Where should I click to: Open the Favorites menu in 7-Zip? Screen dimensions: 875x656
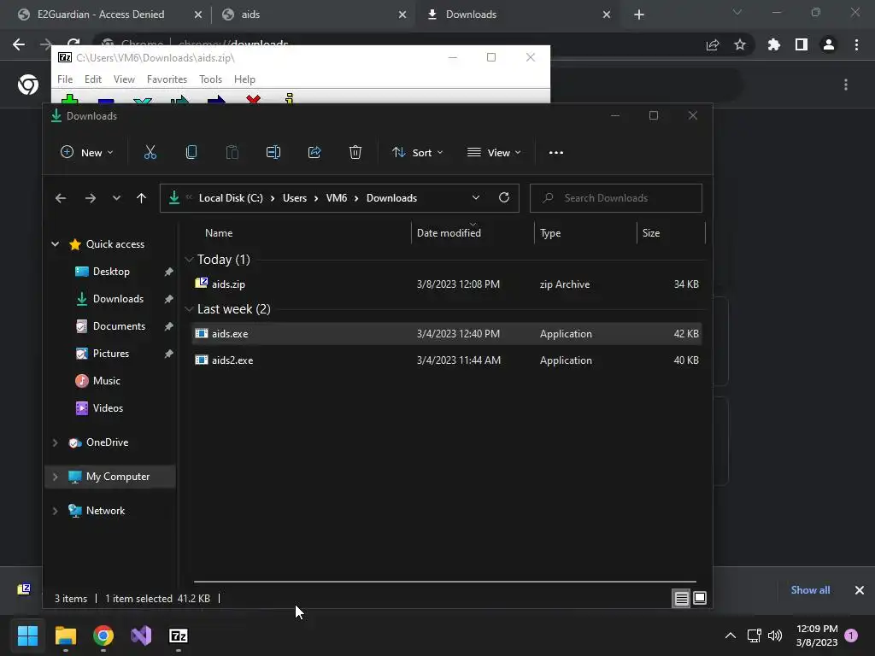[167, 79]
